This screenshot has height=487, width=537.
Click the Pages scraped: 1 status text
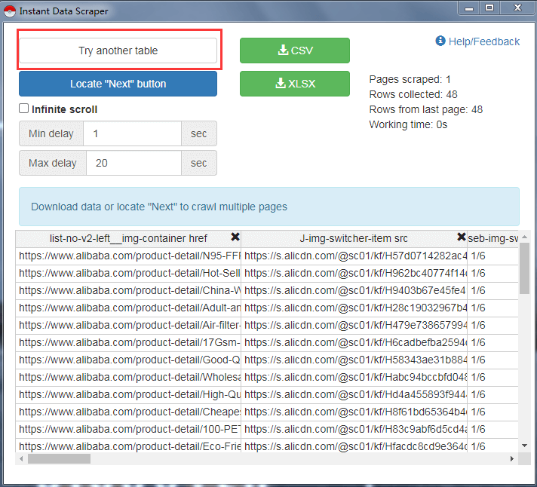click(x=410, y=79)
